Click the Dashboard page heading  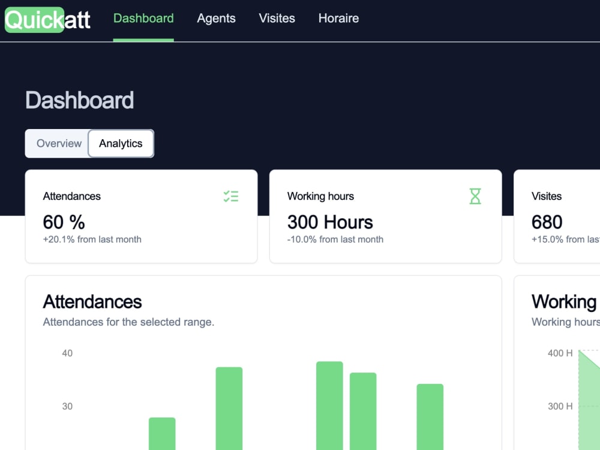click(x=79, y=100)
